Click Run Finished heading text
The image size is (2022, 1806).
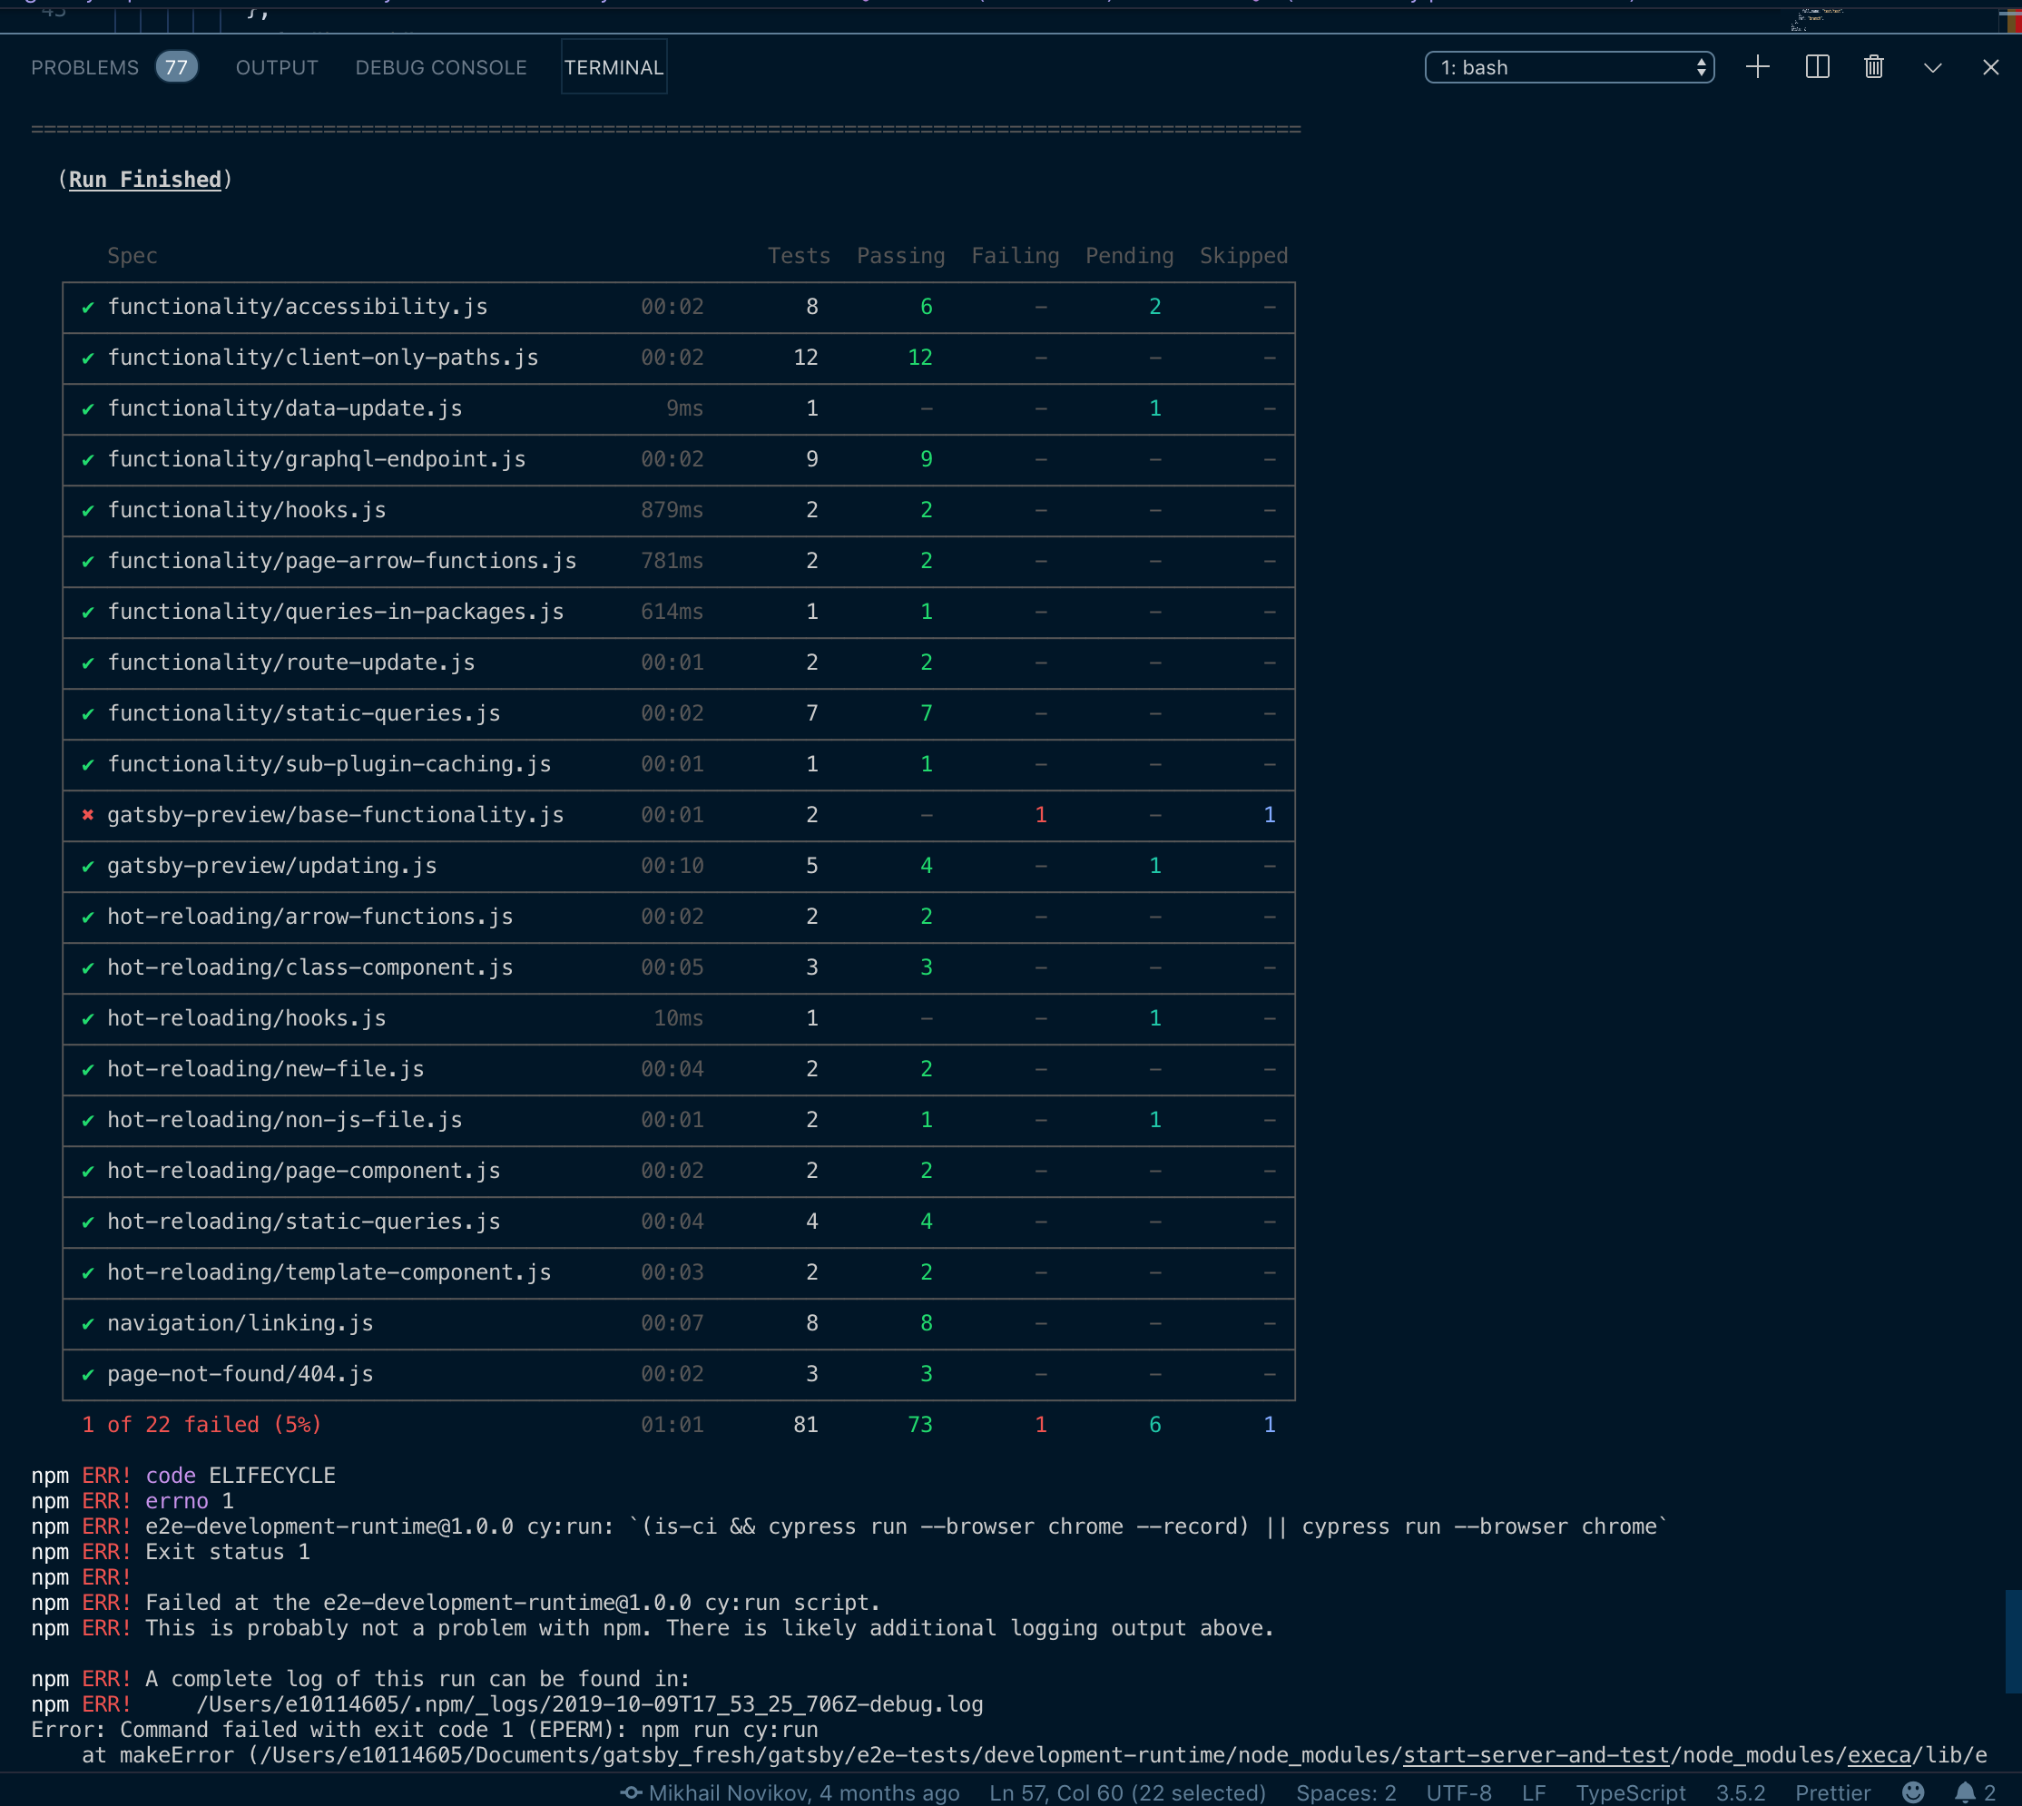pyautogui.click(x=145, y=180)
